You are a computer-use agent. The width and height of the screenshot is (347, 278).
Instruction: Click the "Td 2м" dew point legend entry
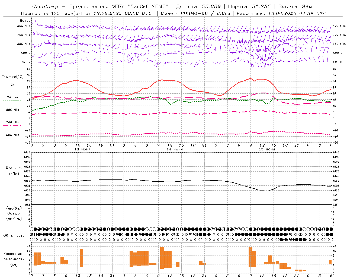(13, 97)
